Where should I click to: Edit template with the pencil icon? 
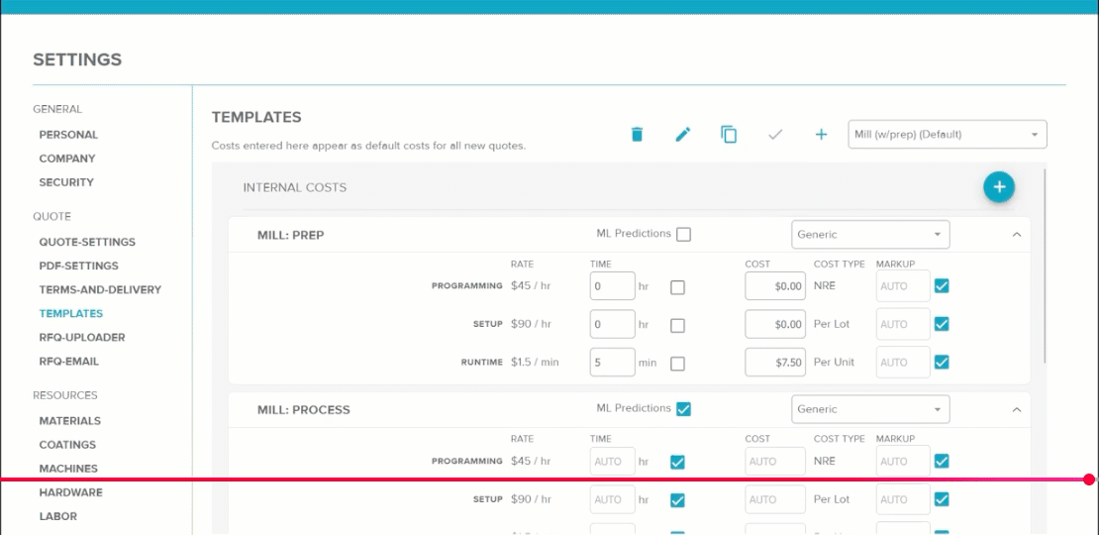(683, 134)
